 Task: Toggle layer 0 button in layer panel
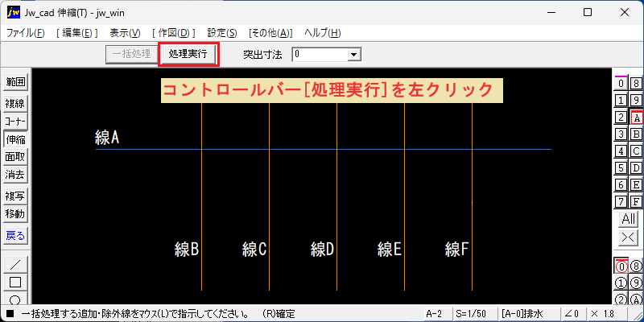pos(621,84)
